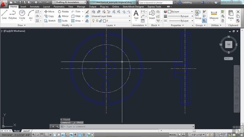Click the Plot printer icon
Screen dimensions: 244x137
36,2
